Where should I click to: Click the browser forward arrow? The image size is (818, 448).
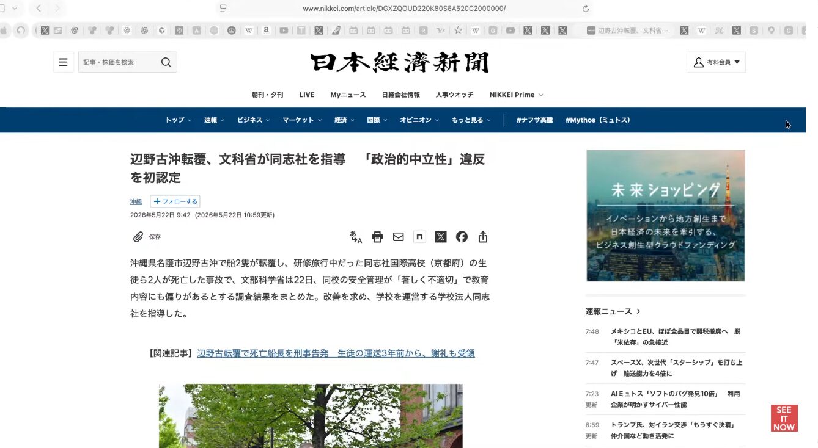pos(57,9)
